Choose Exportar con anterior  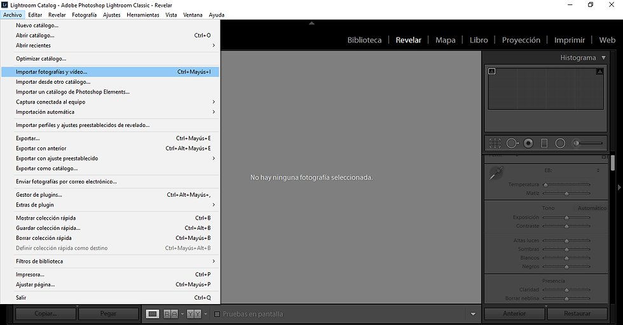pyautogui.click(x=110, y=149)
